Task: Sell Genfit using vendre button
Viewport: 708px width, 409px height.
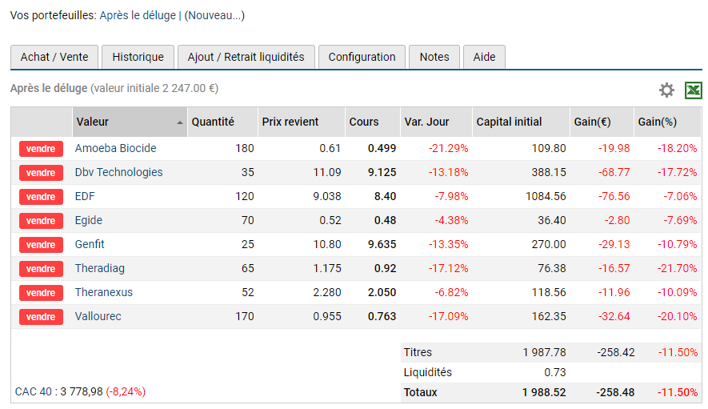Action: 41,244
